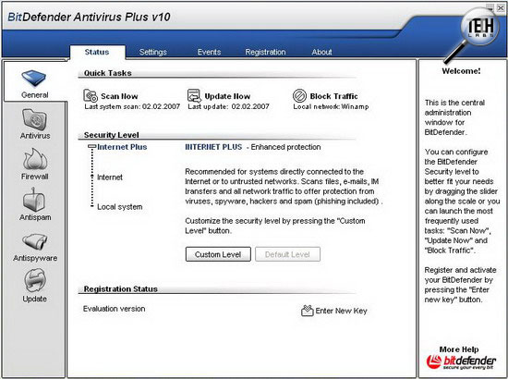Viewport: 508px width, 379px height.
Task: Click the Scan Now label
Action: tap(119, 96)
